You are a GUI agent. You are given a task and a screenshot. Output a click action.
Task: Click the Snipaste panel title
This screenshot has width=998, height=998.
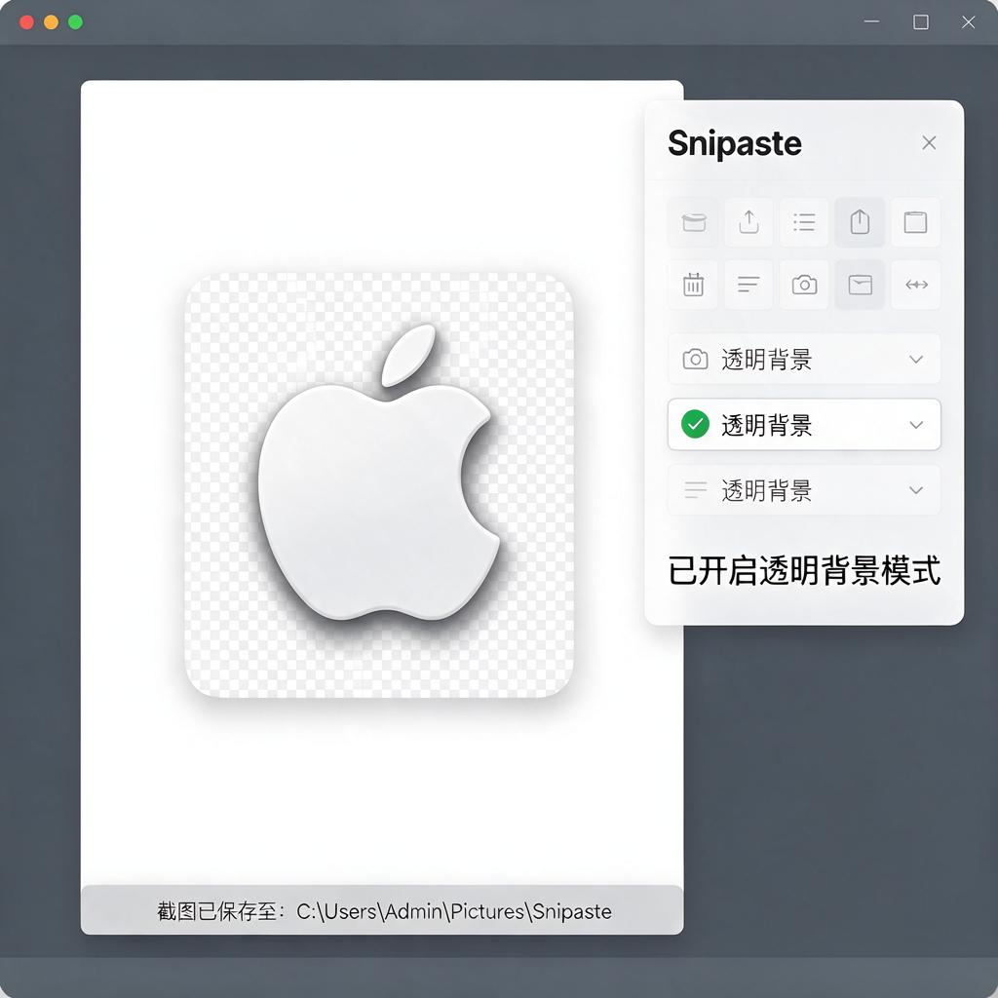735,143
